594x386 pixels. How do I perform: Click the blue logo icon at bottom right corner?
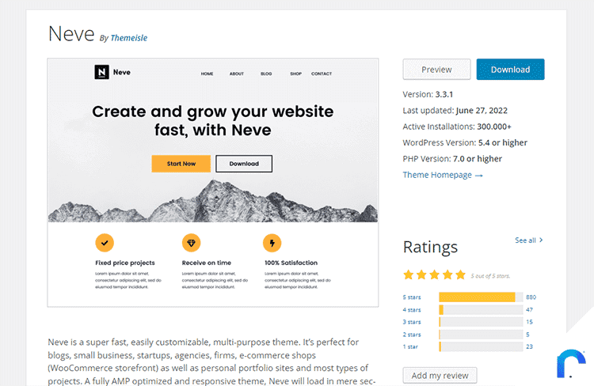(571, 364)
